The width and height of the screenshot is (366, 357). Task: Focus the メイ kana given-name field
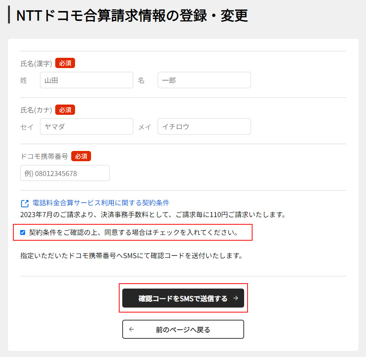204,126
